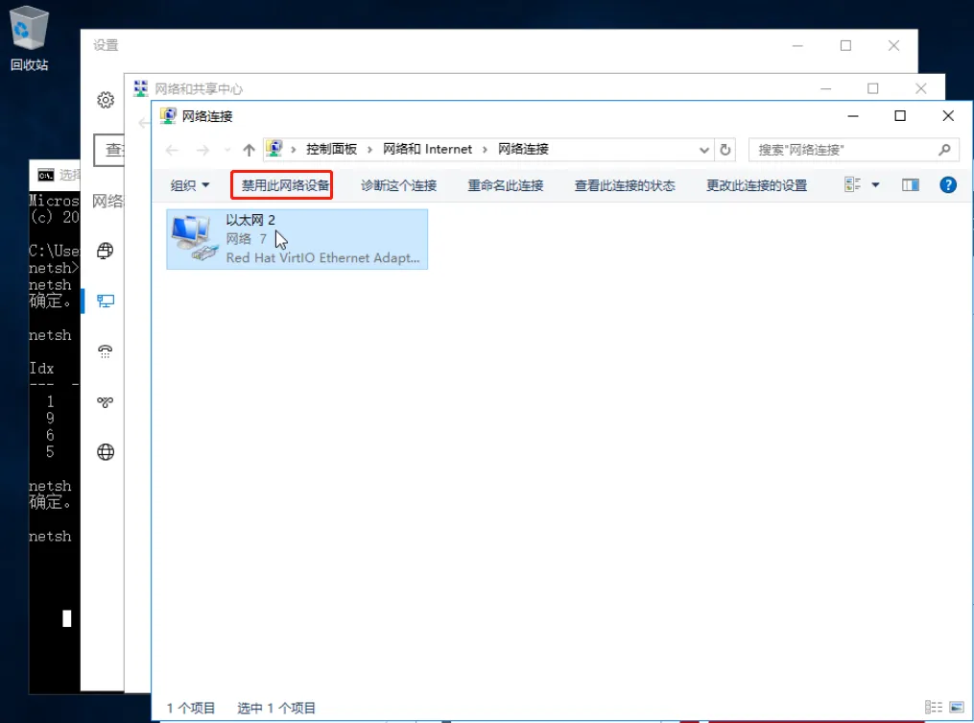The image size is (974, 723).
Task: Click 重命名此连接 to rename the connection
Action: tap(505, 184)
